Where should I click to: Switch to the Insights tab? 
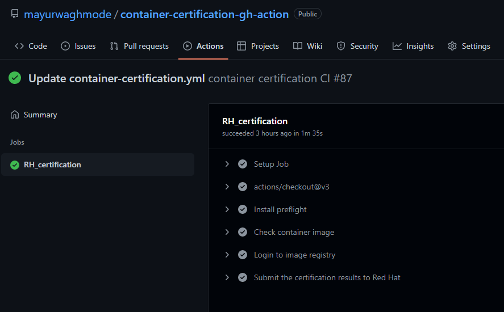(x=413, y=46)
